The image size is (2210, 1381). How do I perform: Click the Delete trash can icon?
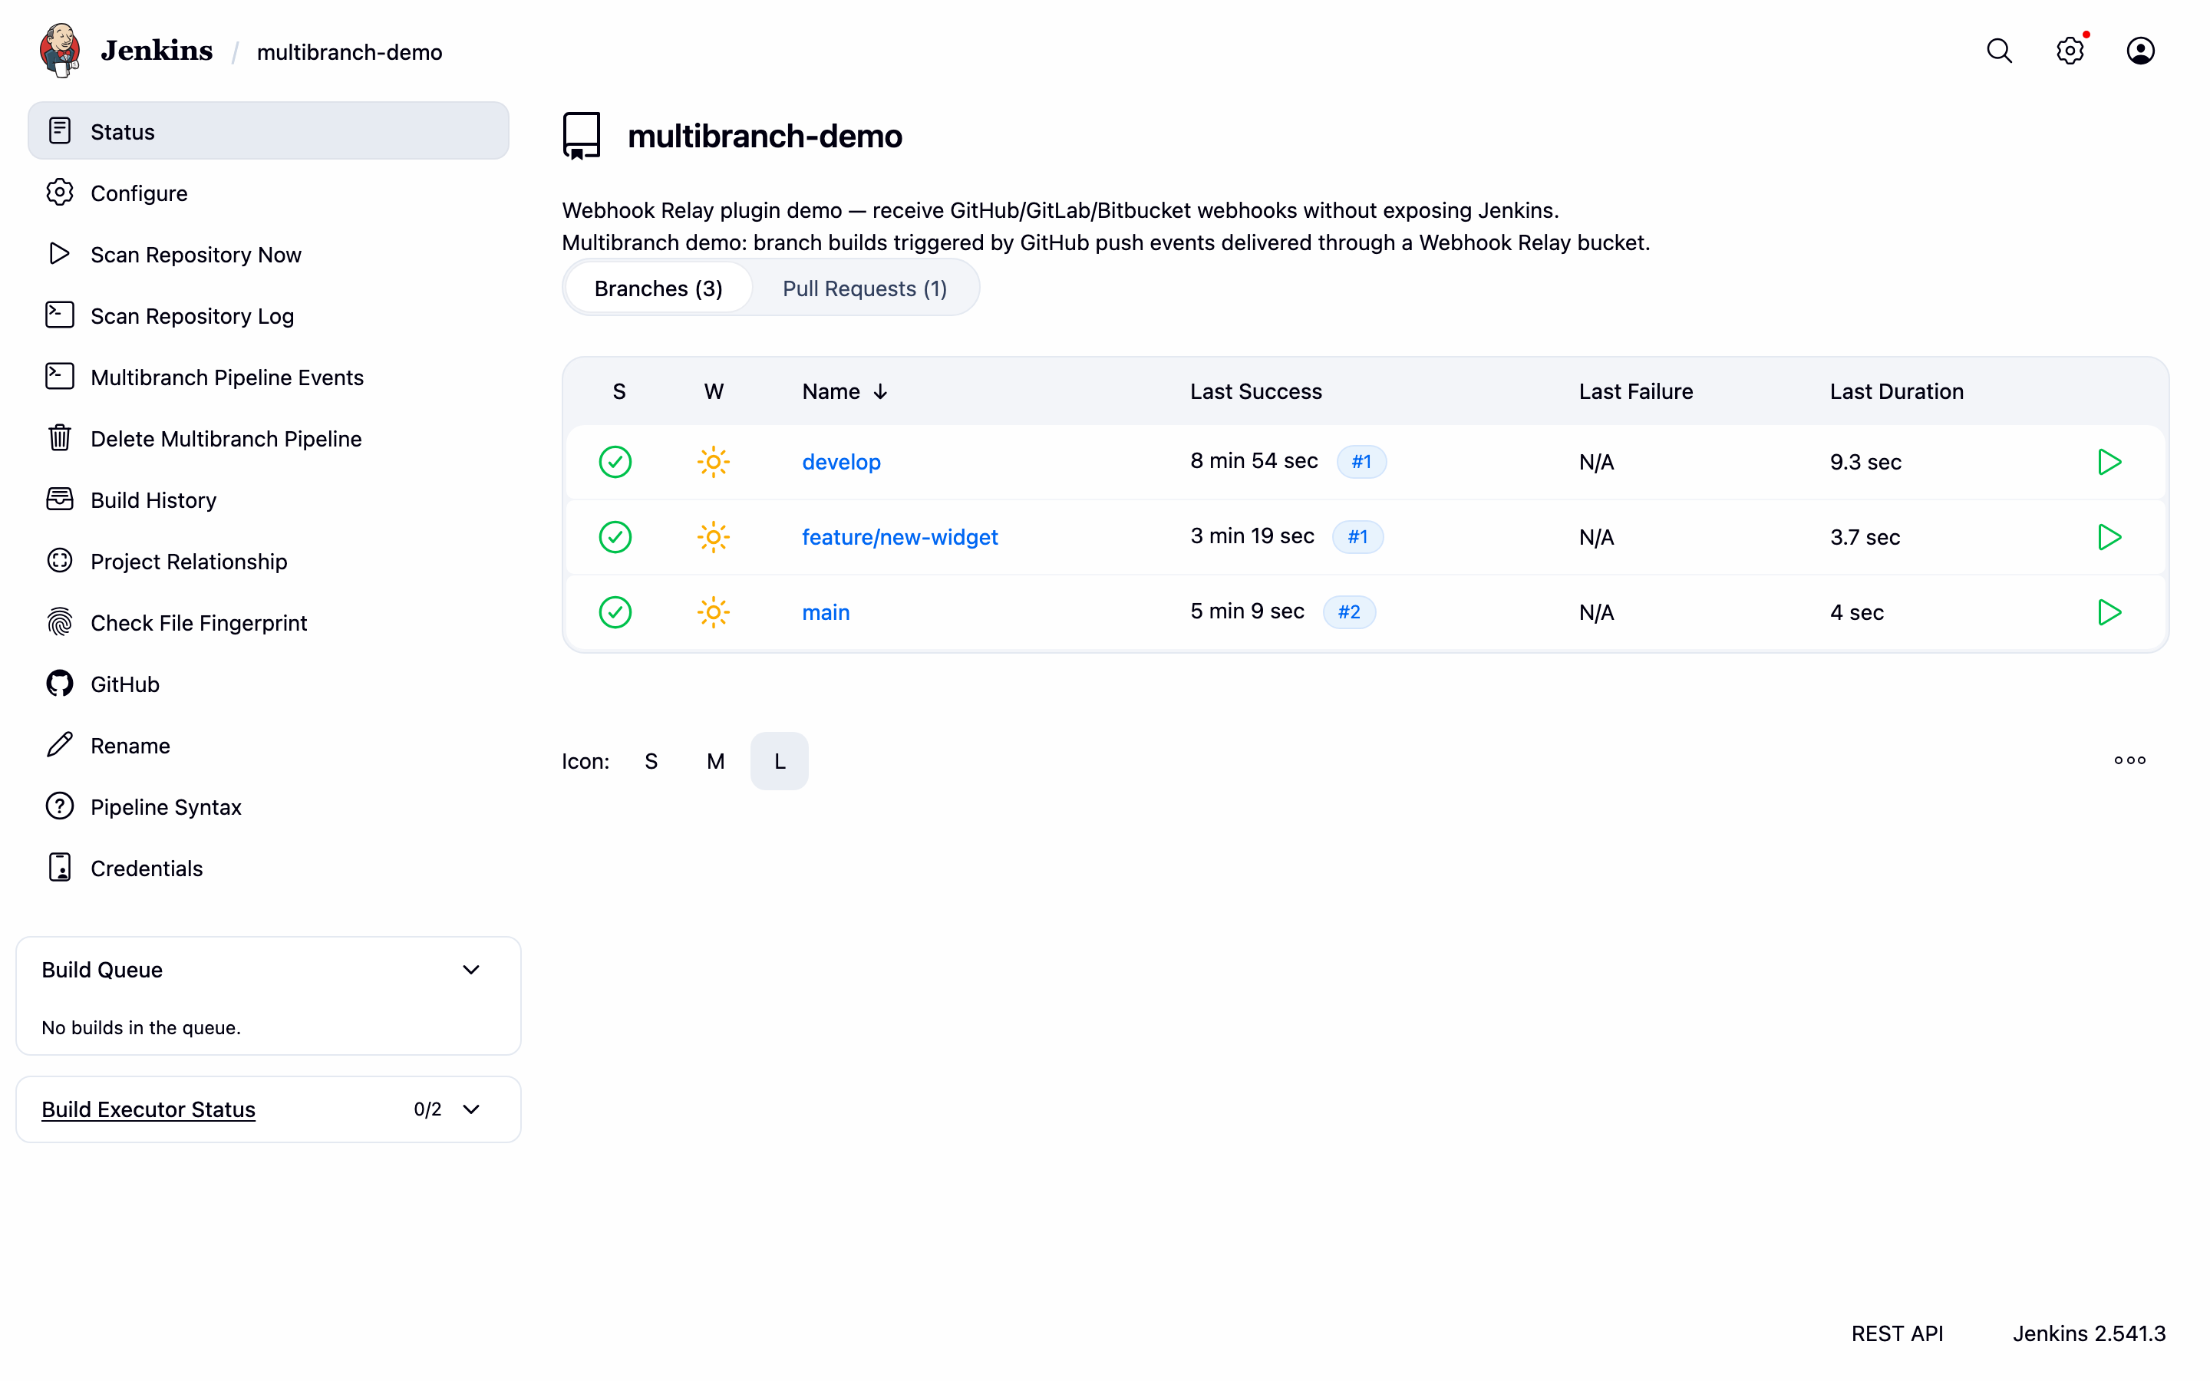pyautogui.click(x=59, y=437)
